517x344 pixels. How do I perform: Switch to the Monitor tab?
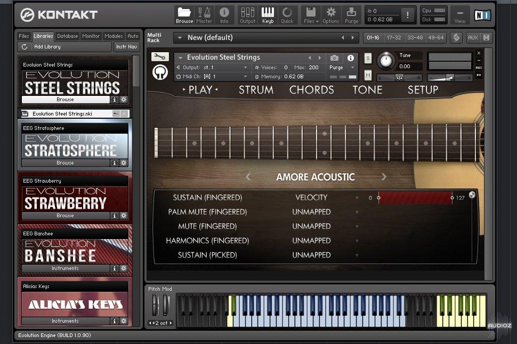(x=91, y=36)
